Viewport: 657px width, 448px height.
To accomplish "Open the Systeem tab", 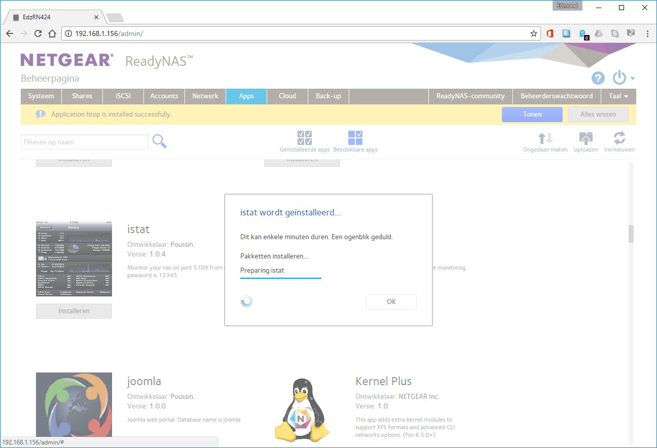I will coord(41,96).
